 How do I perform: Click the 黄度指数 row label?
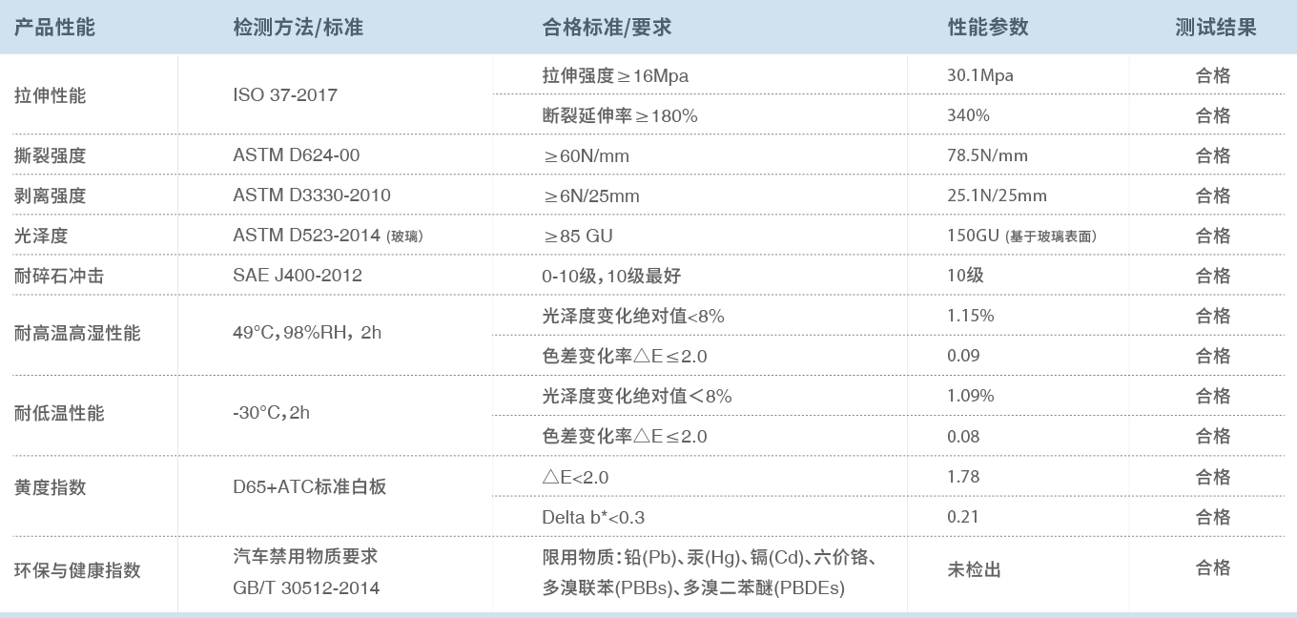tap(51, 487)
